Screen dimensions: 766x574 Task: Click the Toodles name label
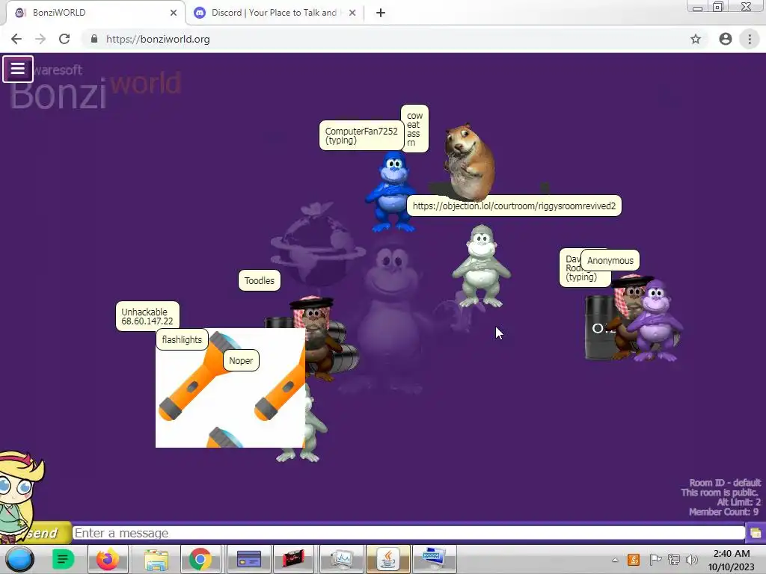[x=260, y=281]
